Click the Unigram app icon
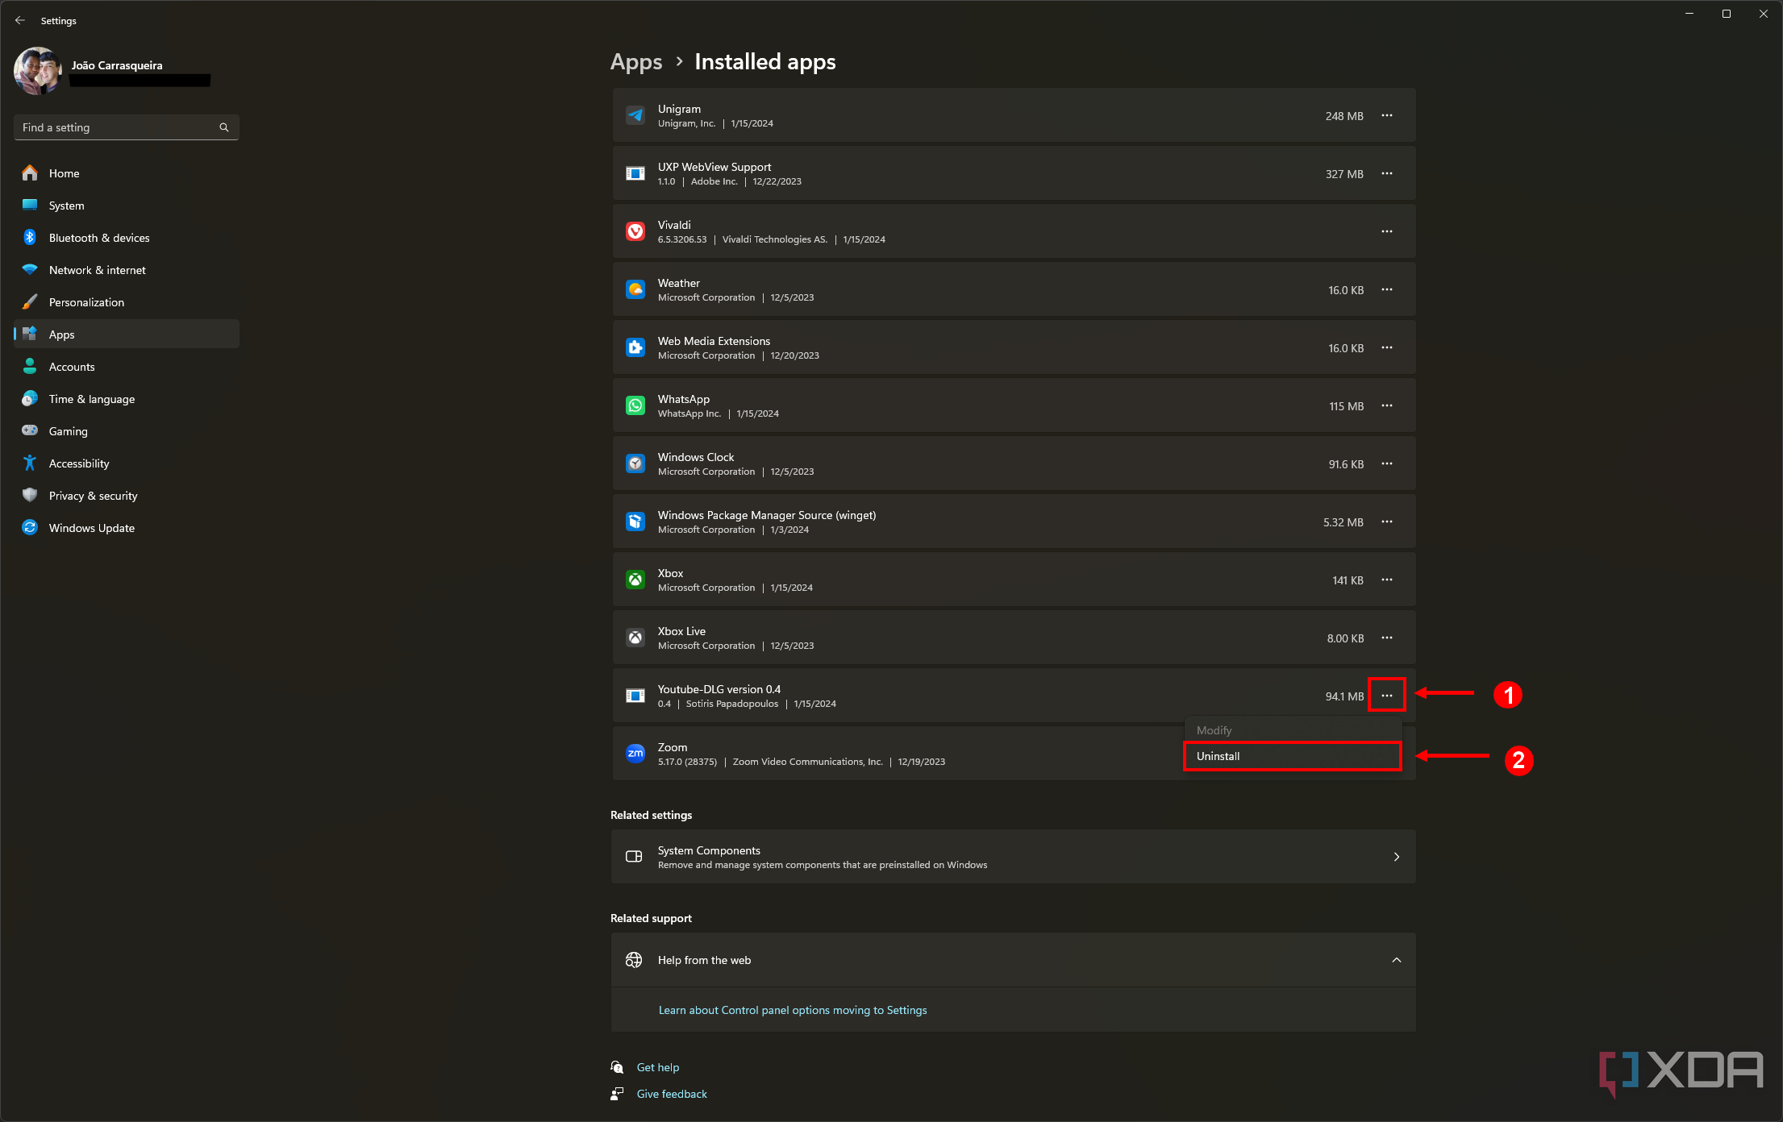This screenshot has width=1783, height=1122. 635,116
